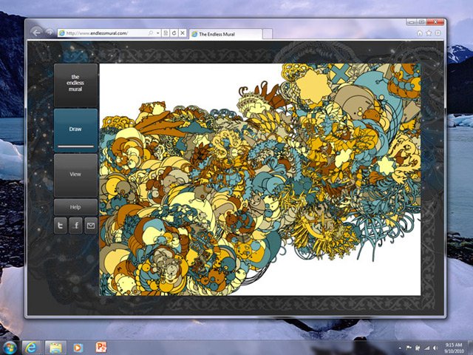The image size is (473, 355).
Task: Open Internet Explorer from taskbar
Action: click(31, 348)
